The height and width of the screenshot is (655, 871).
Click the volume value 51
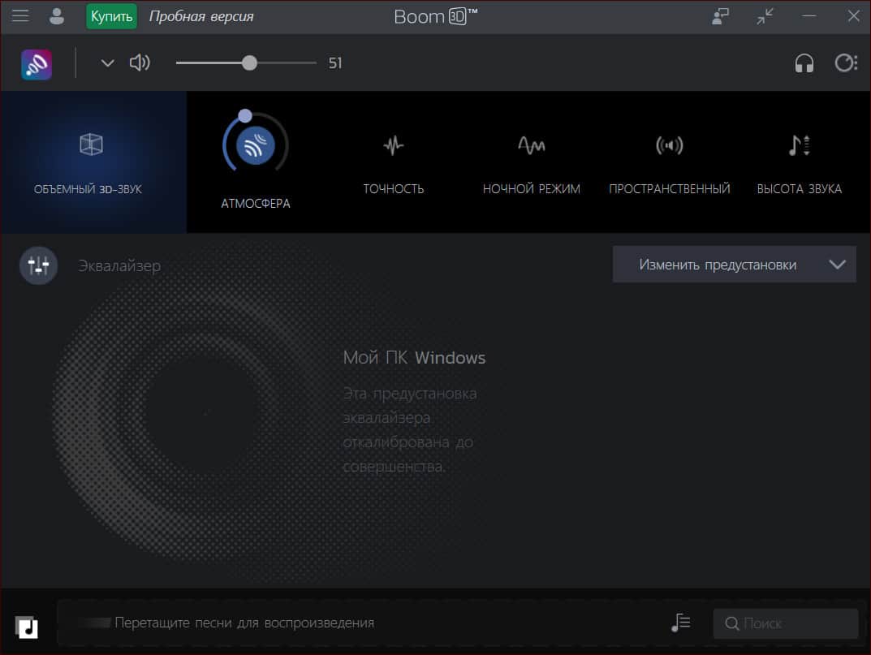click(335, 63)
